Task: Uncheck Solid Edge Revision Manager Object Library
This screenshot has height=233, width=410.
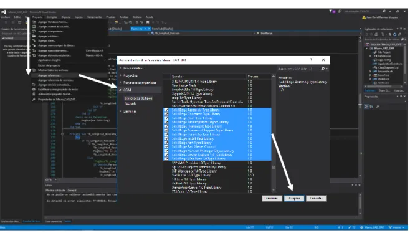Action: (x=166, y=151)
